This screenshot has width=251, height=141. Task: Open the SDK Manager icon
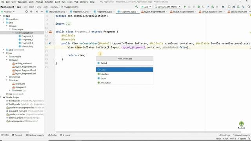[243, 7]
